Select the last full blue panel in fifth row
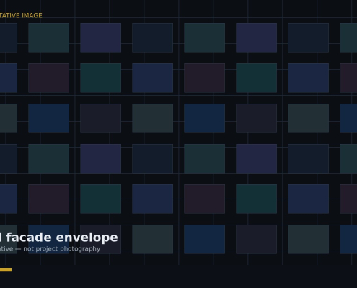Viewport: 357px width, 288px height. 309,199
